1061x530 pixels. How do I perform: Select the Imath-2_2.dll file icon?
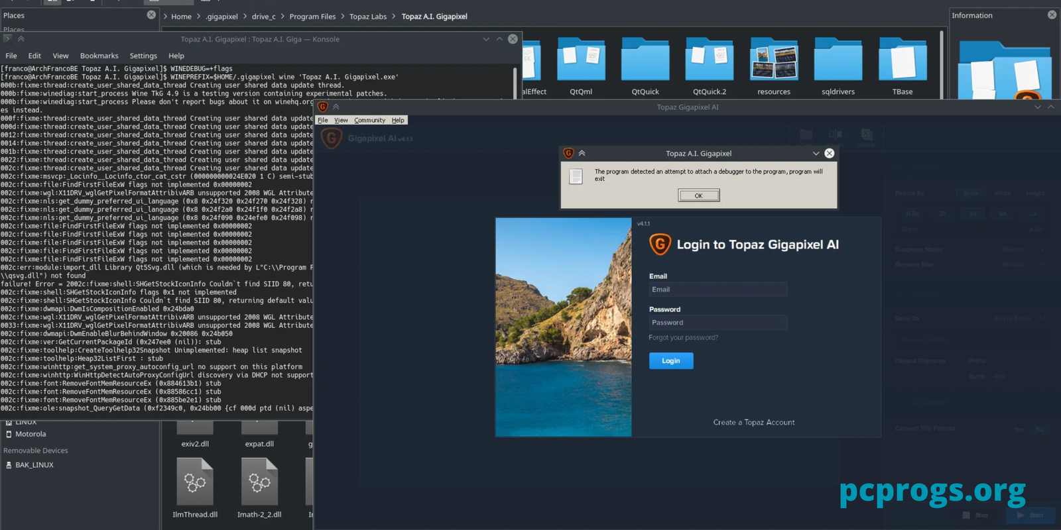click(x=259, y=482)
